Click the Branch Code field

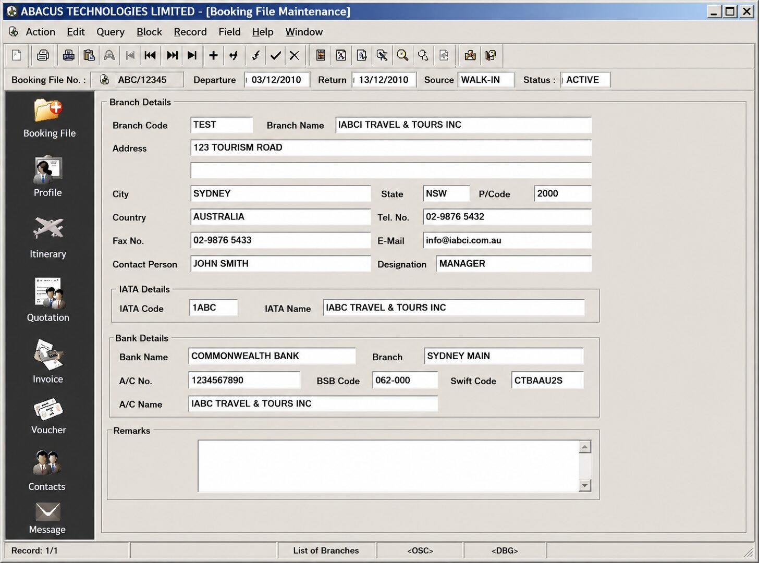pos(222,125)
